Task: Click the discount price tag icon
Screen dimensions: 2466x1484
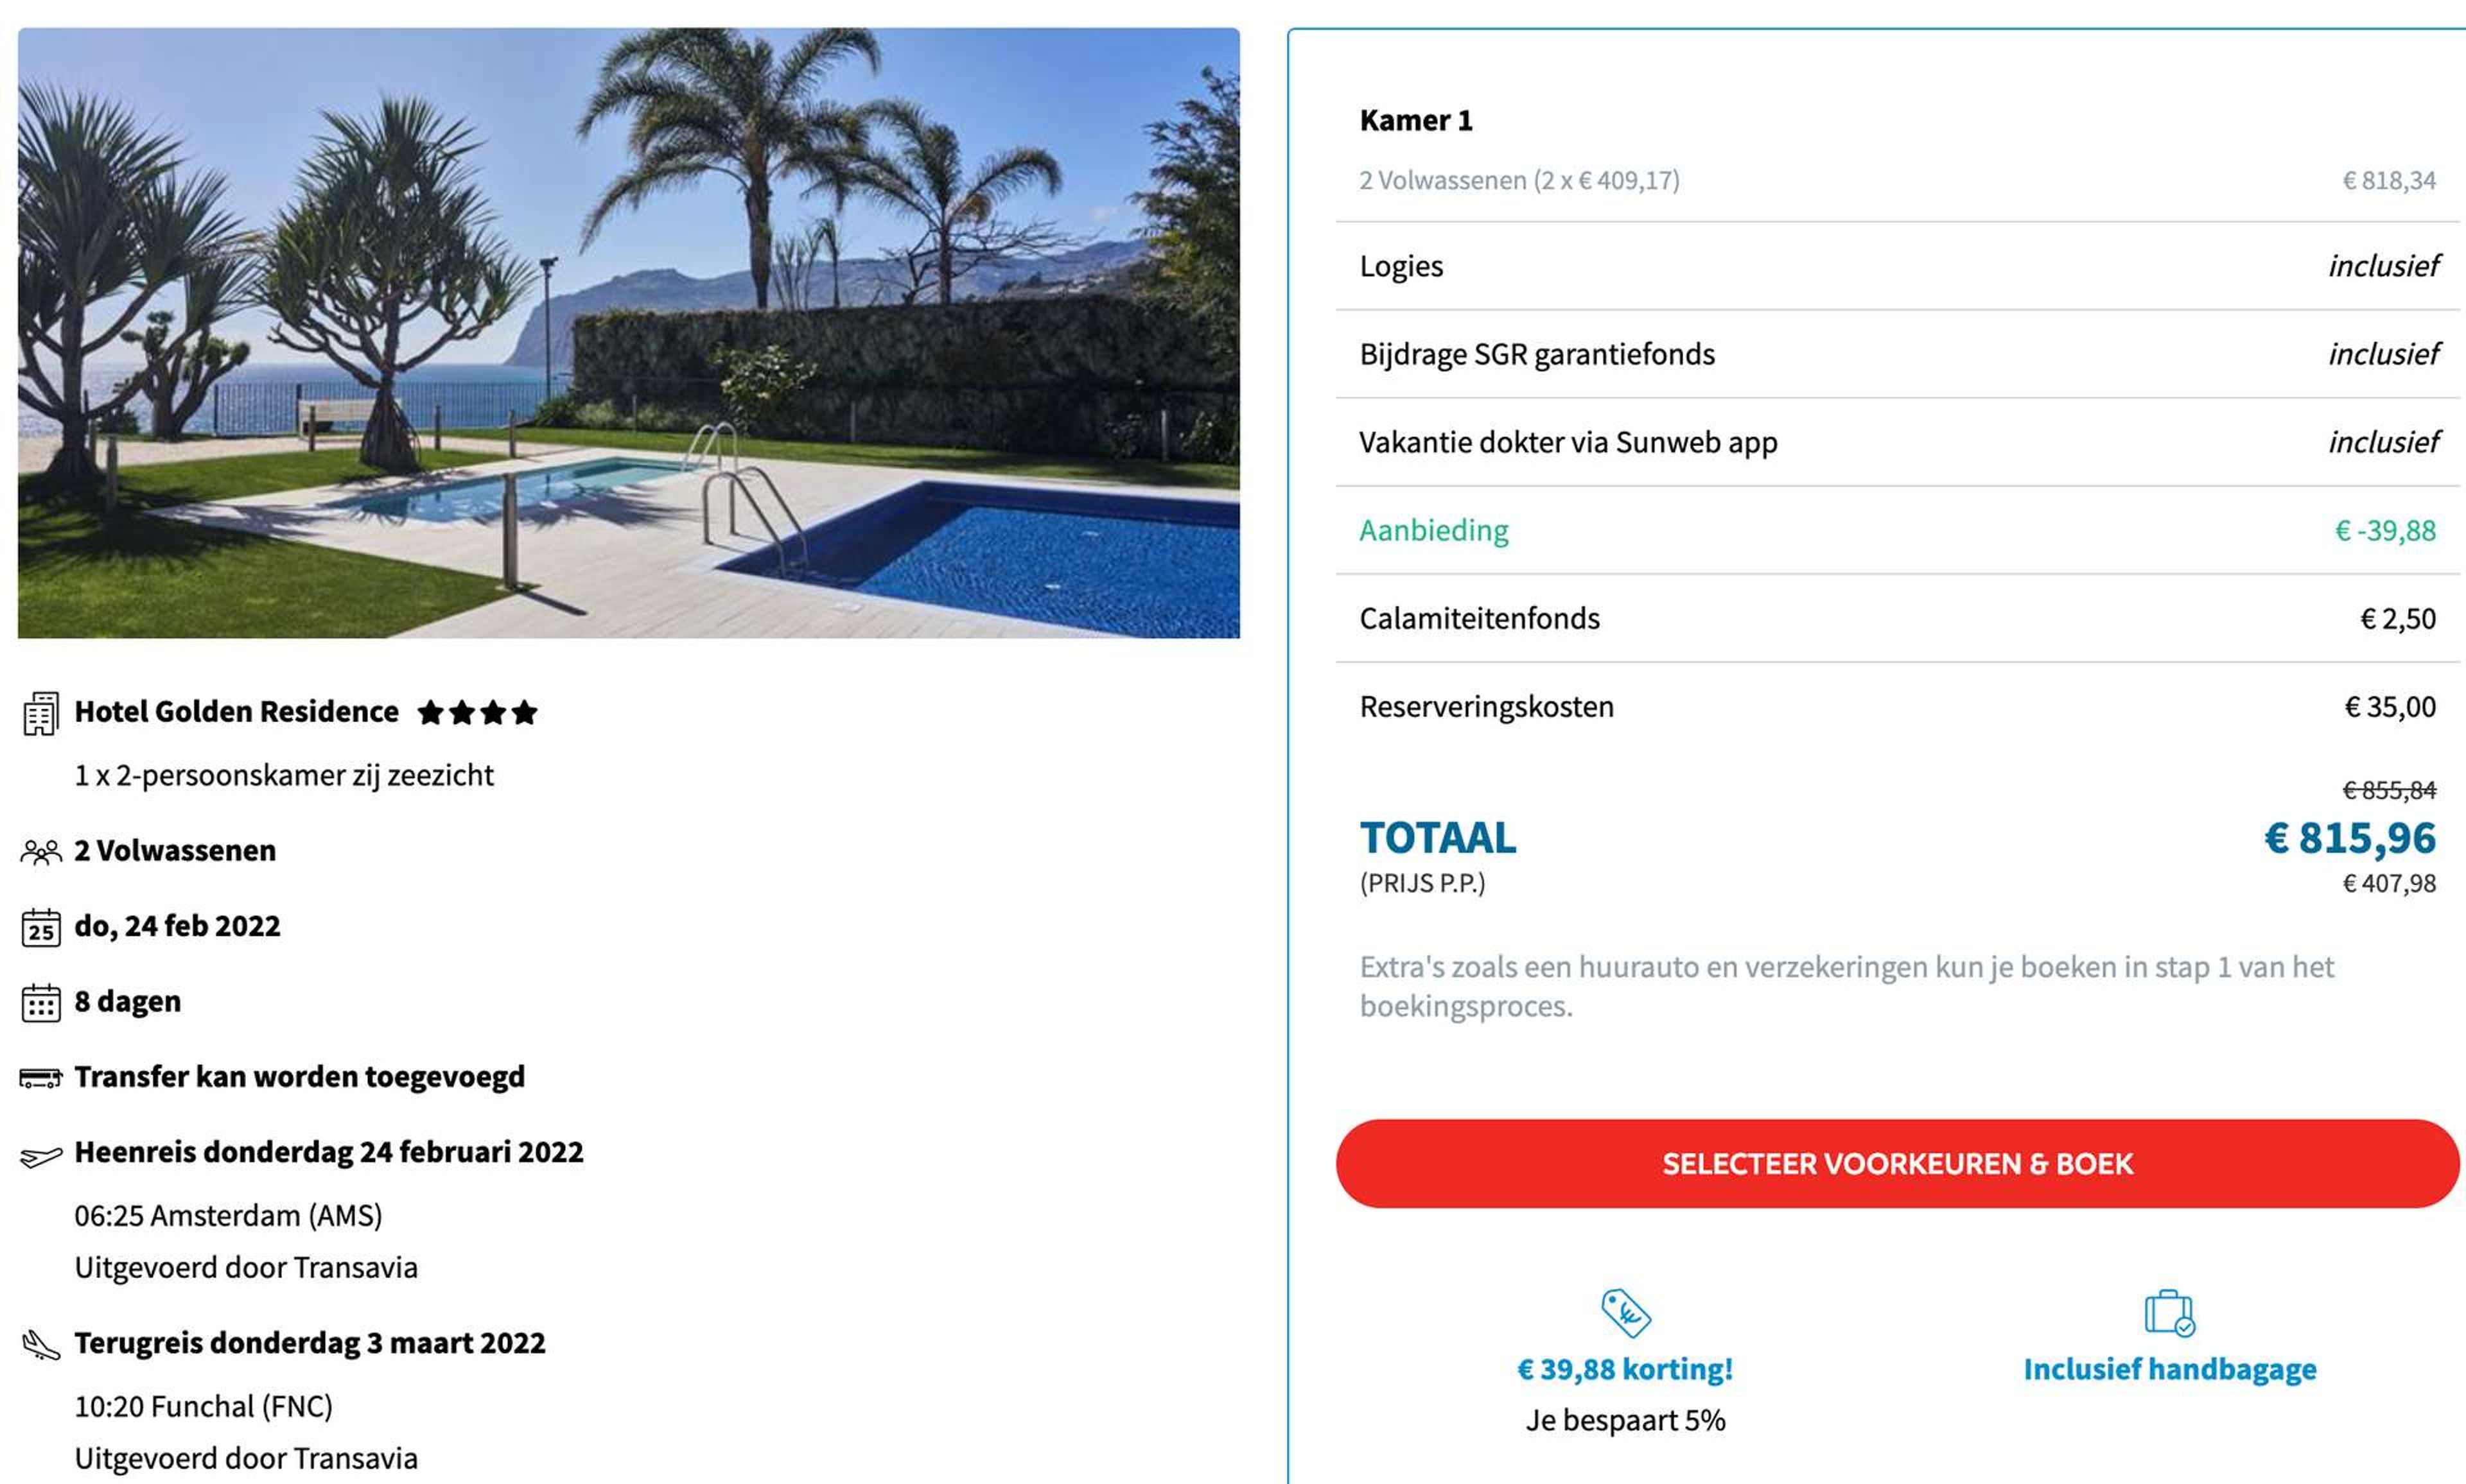Action: (1625, 1312)
